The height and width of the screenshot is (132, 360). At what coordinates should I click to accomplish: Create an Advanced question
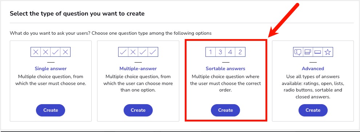[313, 110]
